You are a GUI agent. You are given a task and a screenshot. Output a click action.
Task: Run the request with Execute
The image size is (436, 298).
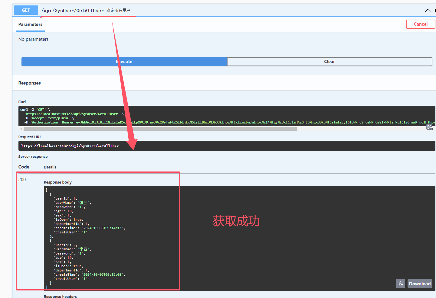tap(124, 62)
